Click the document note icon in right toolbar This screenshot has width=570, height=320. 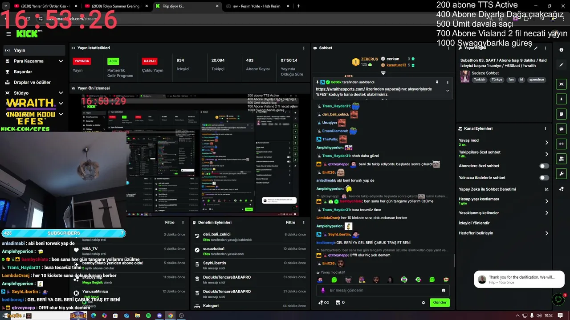pyautogui.click(x=562, y=114)
